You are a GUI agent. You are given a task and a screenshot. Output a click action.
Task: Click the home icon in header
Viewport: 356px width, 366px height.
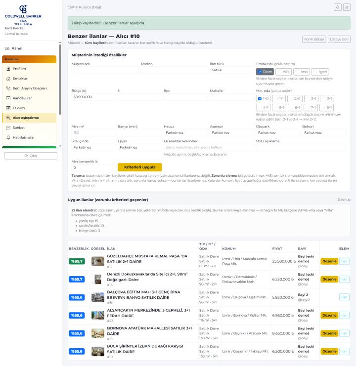(347, 7)
